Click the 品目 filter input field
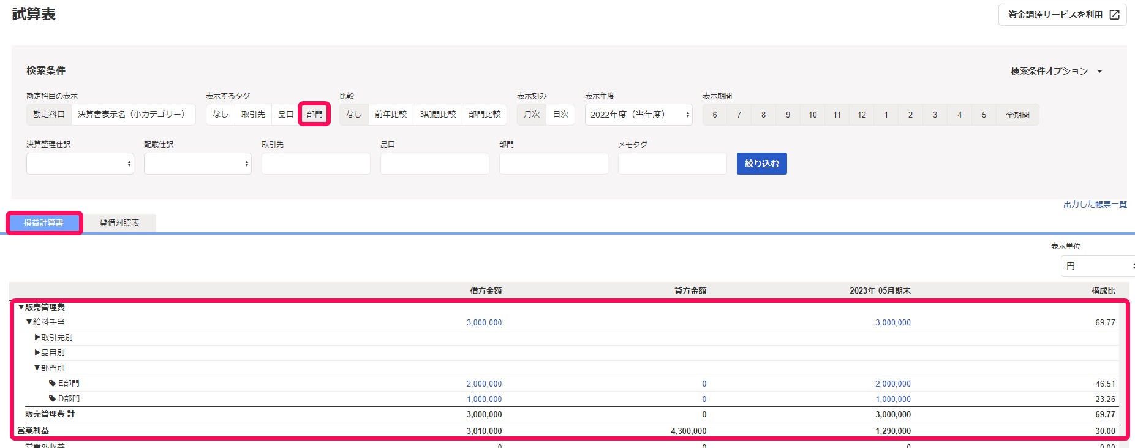Screen dimensions: 1135x448 (x=435, y=164)
